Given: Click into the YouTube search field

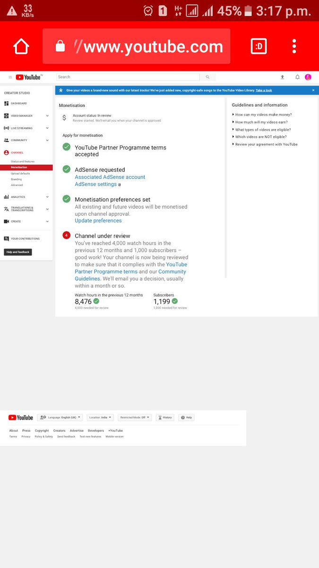Looking at the screenshot, I should coord(128,77).
